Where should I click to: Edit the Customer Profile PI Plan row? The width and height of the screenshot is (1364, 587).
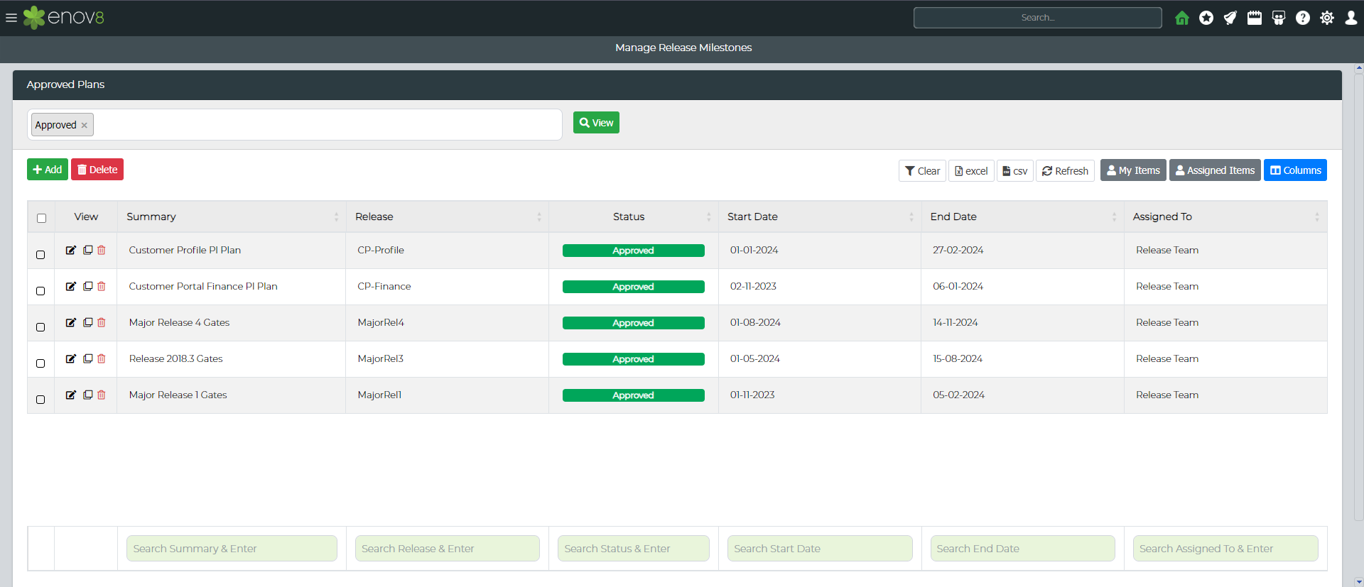(x=71, y=250)
